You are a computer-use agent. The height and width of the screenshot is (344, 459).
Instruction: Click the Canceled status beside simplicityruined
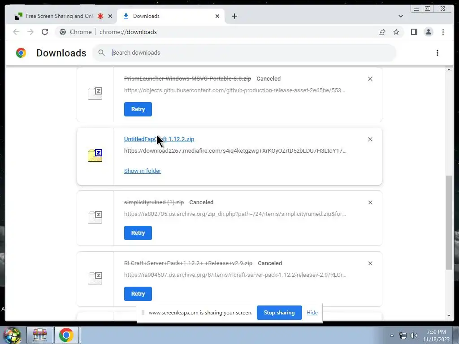(x=201, y=202)
